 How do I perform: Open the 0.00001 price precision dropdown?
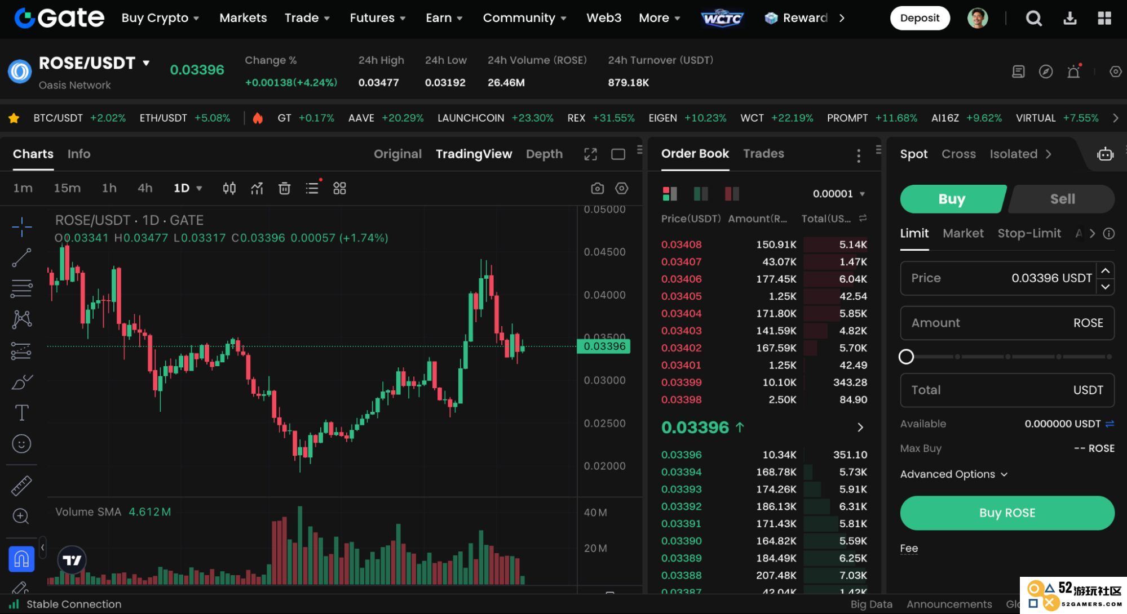click(x=838, y=194)
